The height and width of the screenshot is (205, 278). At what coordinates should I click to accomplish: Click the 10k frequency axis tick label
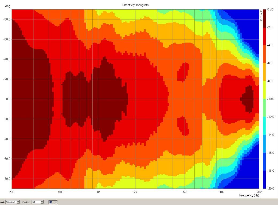pyautogui.click(x=222, y=192)
